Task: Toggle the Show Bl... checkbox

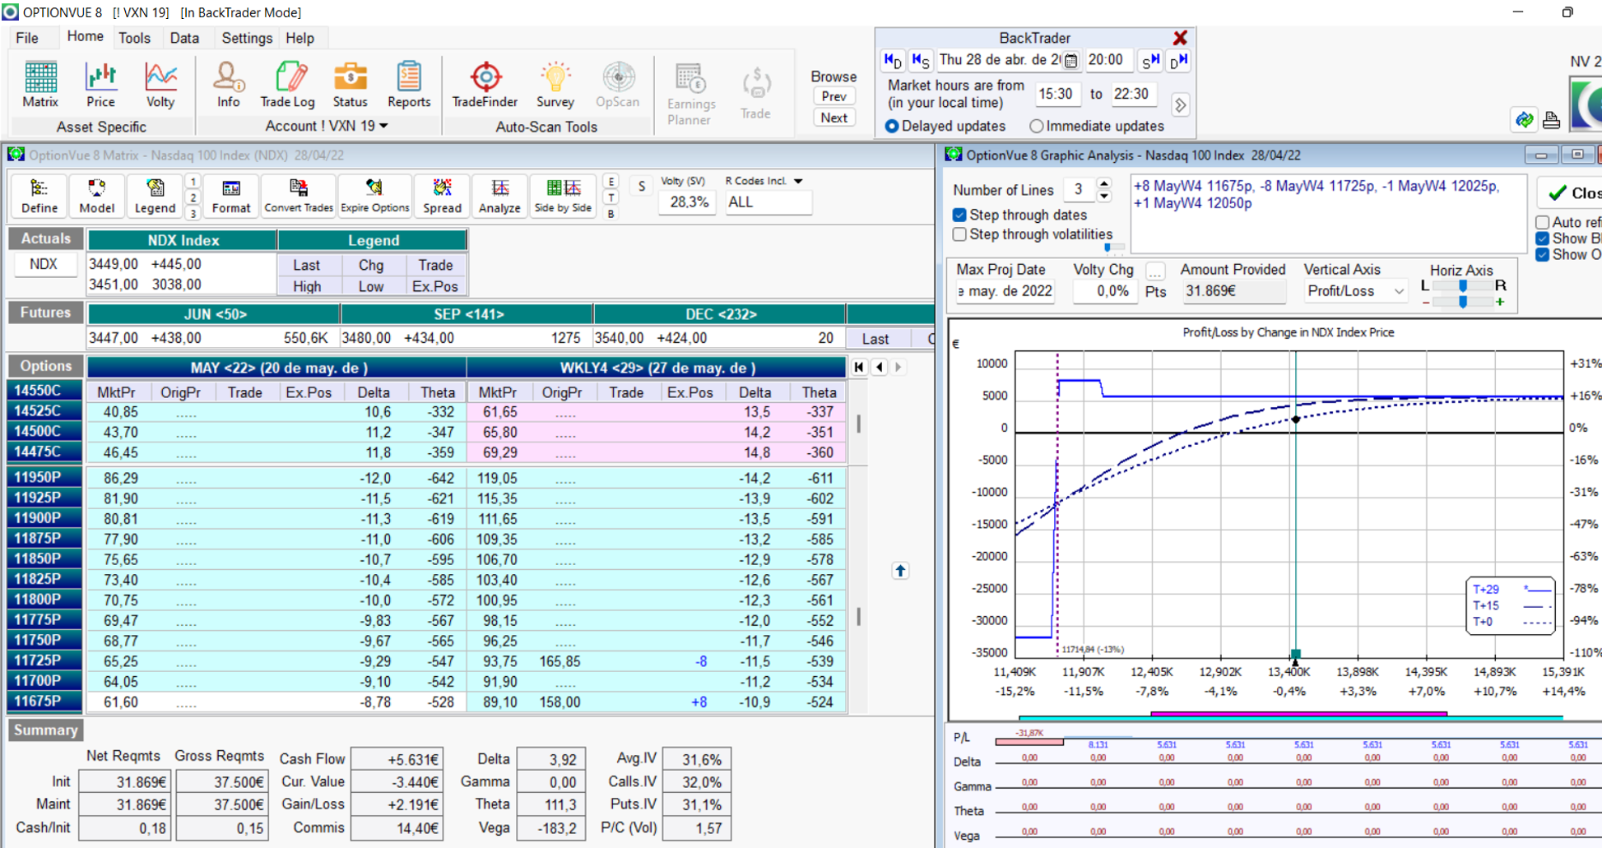Action: coord(1543,239)
